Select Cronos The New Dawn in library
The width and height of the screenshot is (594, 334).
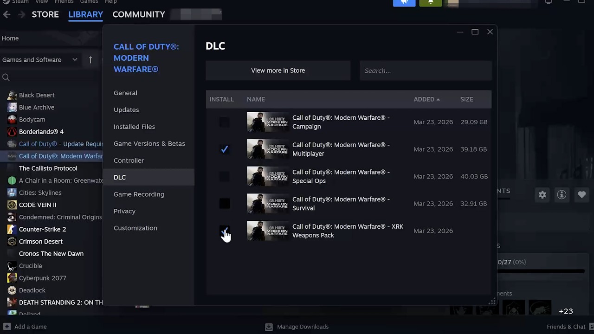point(51,254)
